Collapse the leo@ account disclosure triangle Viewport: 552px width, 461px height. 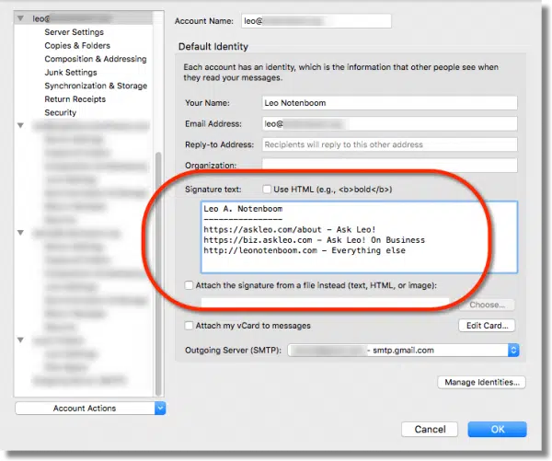(20, 18)
